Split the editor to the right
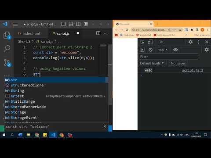Image resolution: width=211 pixels, height=158 pixels. (x=98, y=33)
